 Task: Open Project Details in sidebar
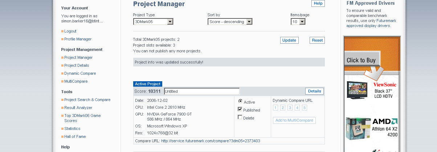77,65
